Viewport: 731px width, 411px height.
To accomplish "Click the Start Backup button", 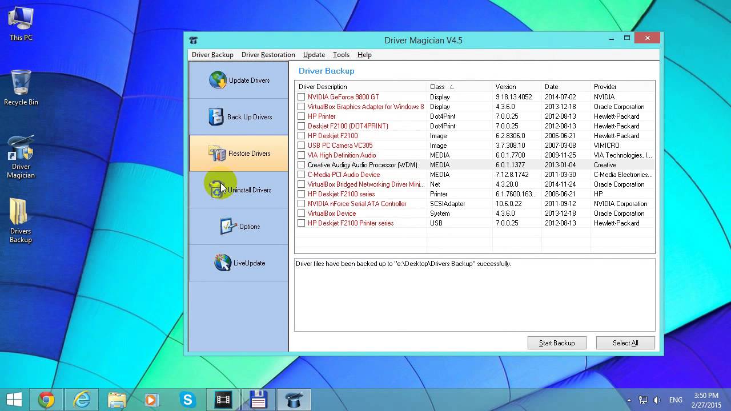I will (x=557, y=343).
